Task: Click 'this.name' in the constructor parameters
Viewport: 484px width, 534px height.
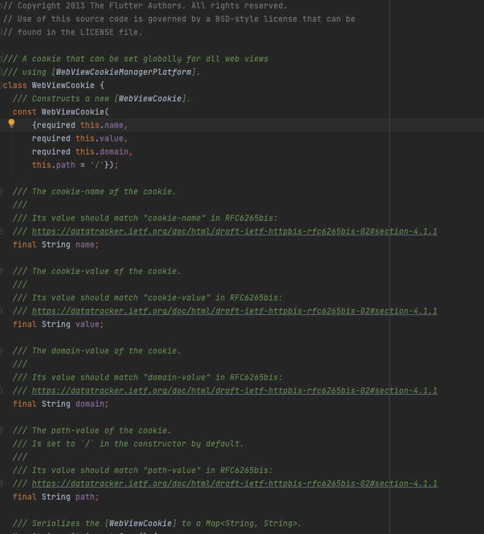Action: [102, 126]
